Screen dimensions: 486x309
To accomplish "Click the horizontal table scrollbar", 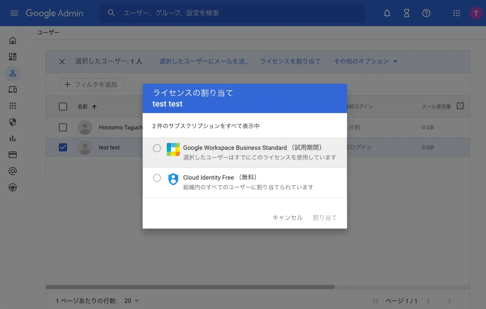I will coord(190,287).
